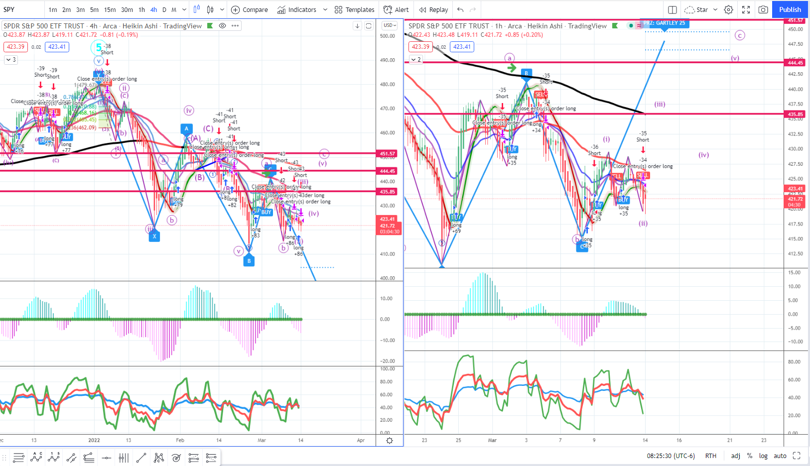The image size is (810, 466).
Task: Select the hollow candles chart style icon
Action: [x=210, y=9]
